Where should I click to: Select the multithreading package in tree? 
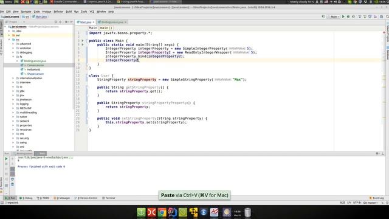tap(29, 113)
